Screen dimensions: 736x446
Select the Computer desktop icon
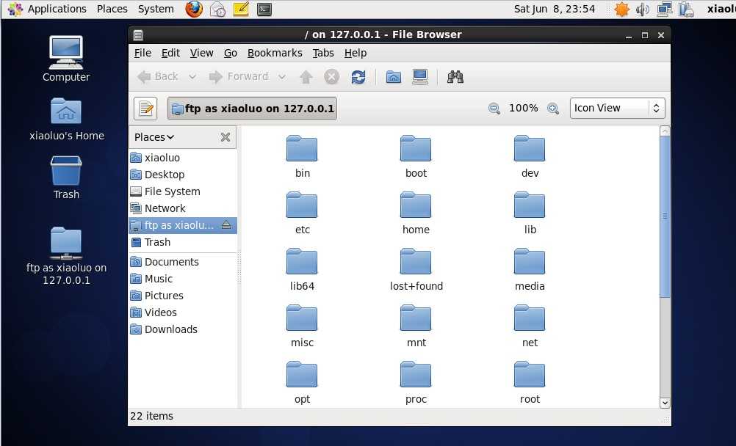click(66, 59)
